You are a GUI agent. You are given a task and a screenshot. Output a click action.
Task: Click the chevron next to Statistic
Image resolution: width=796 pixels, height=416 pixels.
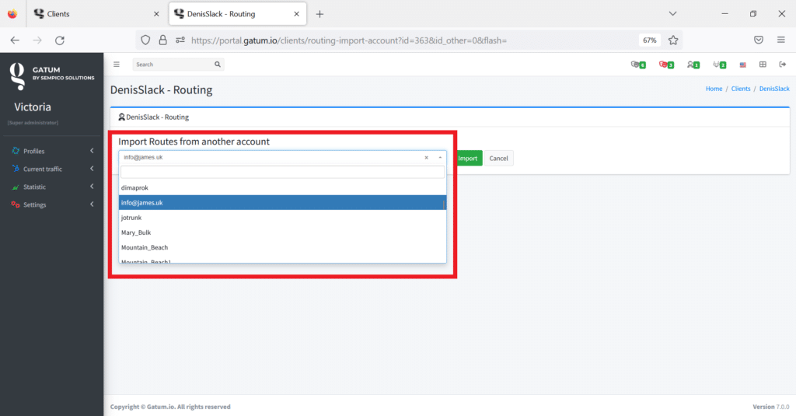(x=92, y=187)
